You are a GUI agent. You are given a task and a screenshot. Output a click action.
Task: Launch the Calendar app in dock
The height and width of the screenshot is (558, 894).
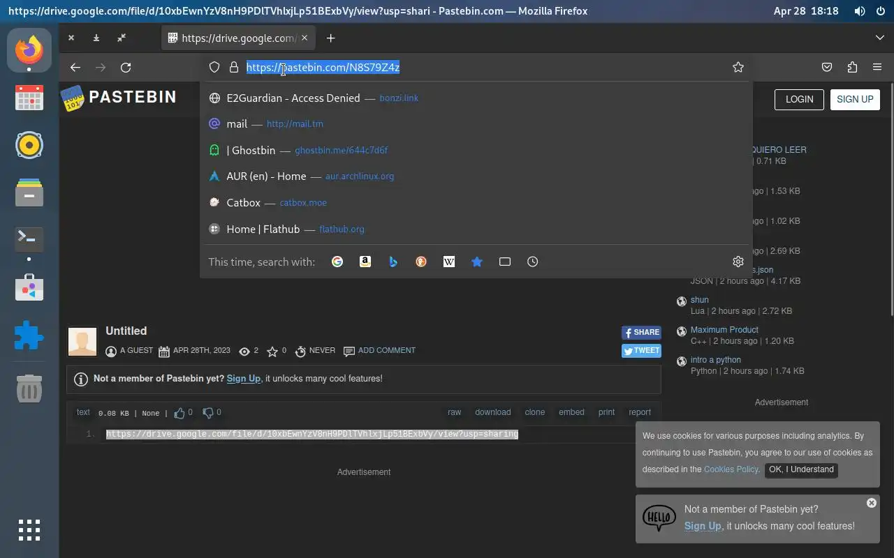pos(29,98)
